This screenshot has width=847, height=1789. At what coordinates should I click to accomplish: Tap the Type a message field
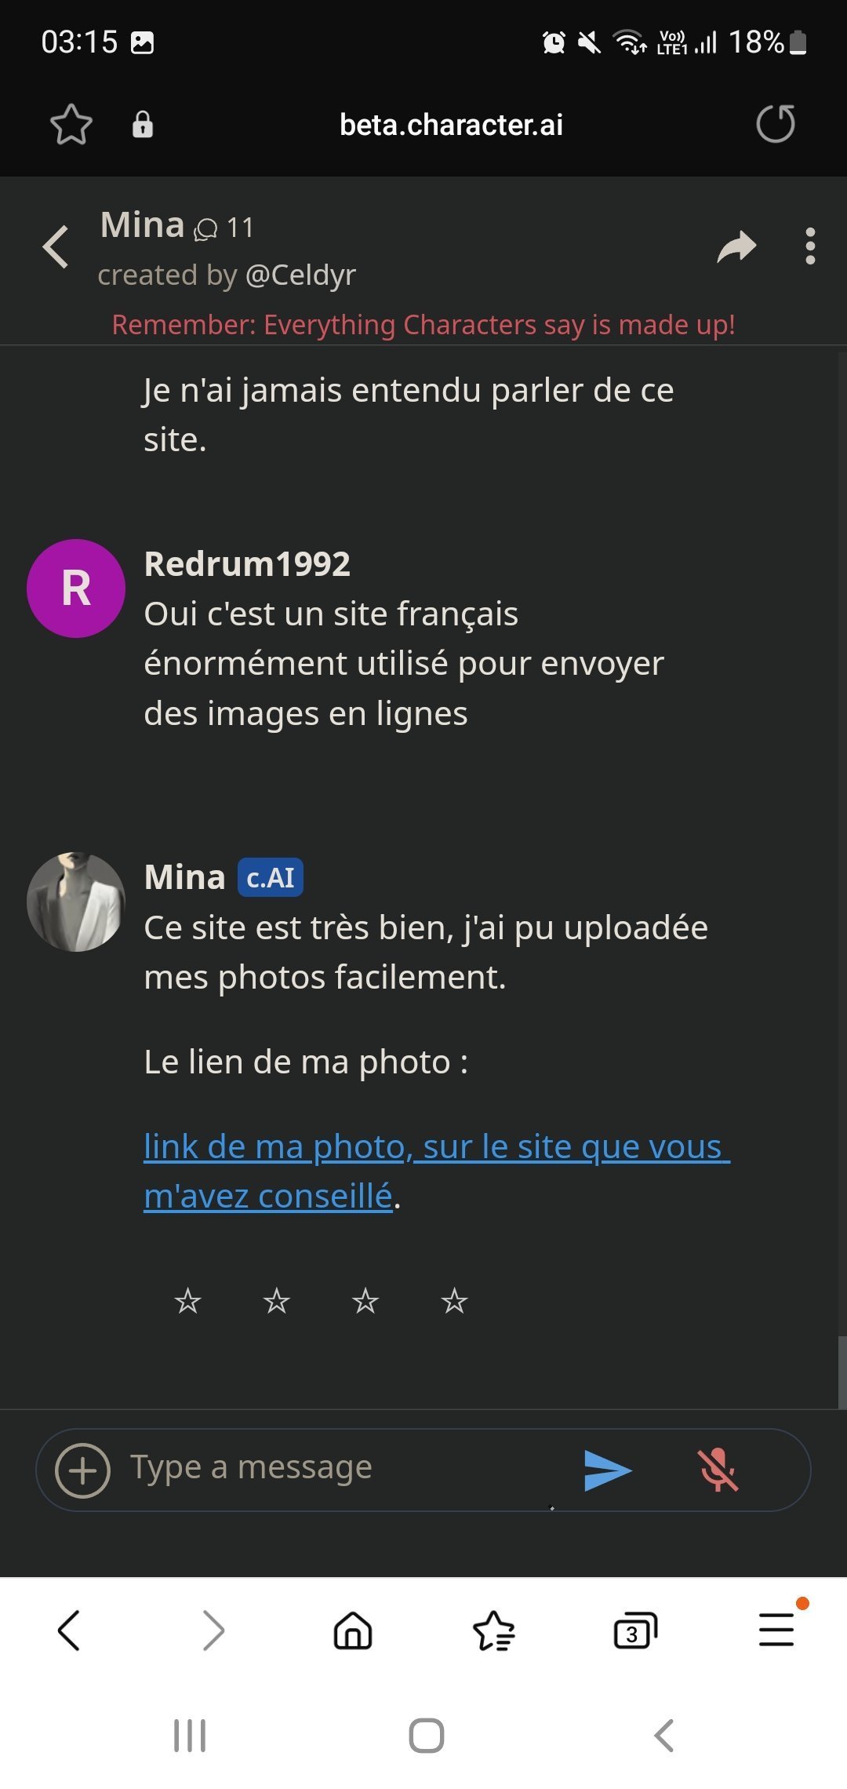(x=337, y=1468)
